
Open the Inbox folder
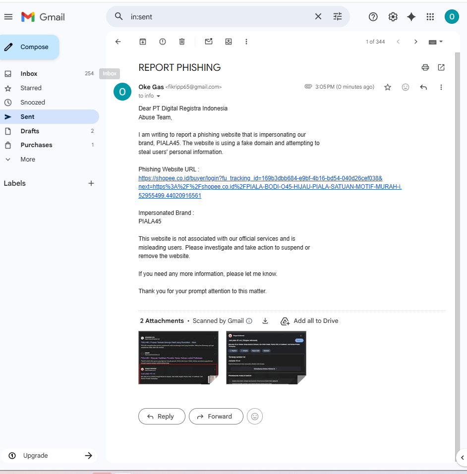click(50, 73)
